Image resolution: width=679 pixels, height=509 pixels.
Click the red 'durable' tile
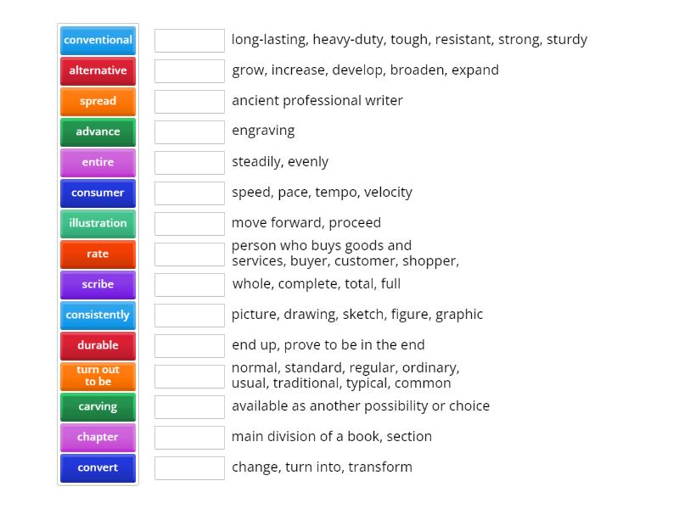98,345
